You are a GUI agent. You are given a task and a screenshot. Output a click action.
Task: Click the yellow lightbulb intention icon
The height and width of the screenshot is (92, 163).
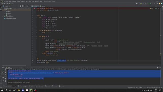[x=38, y=59]
